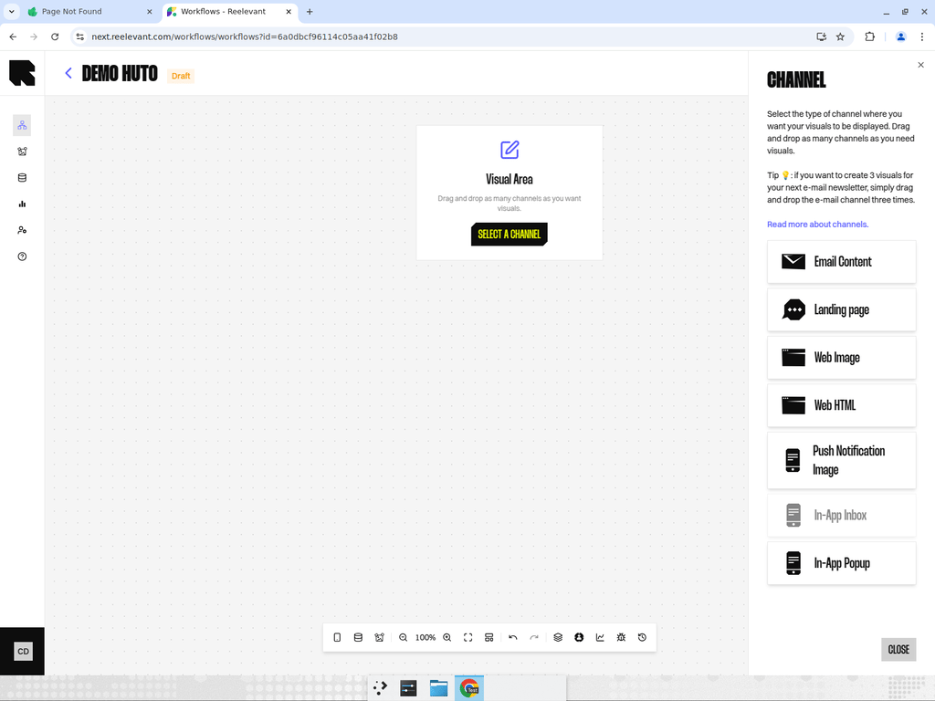Select the Landing page channel
Image resolution: width=935 pixels, height=701 pixels.
coord(841,309)
